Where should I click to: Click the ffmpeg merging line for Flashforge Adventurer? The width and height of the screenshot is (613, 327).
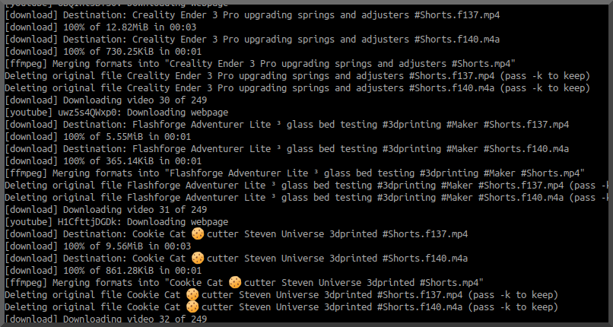click(x=294, y=173)
